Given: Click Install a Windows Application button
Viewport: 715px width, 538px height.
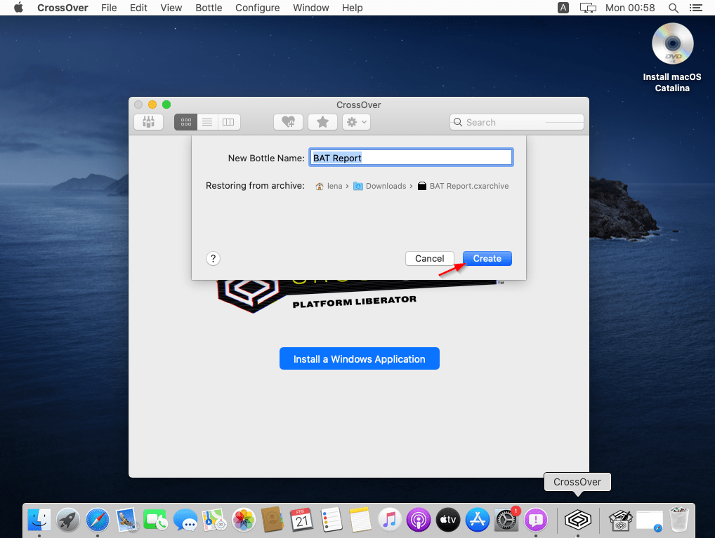Looking at the screenshot, I should pos(360,358).
